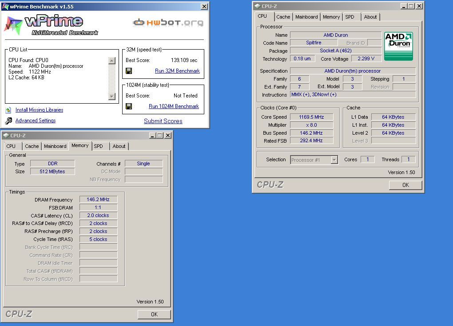The width and height of the screenshot is (453, 326).
Task: Close the wPrime Benchmark window
Action: click(204, 7)
